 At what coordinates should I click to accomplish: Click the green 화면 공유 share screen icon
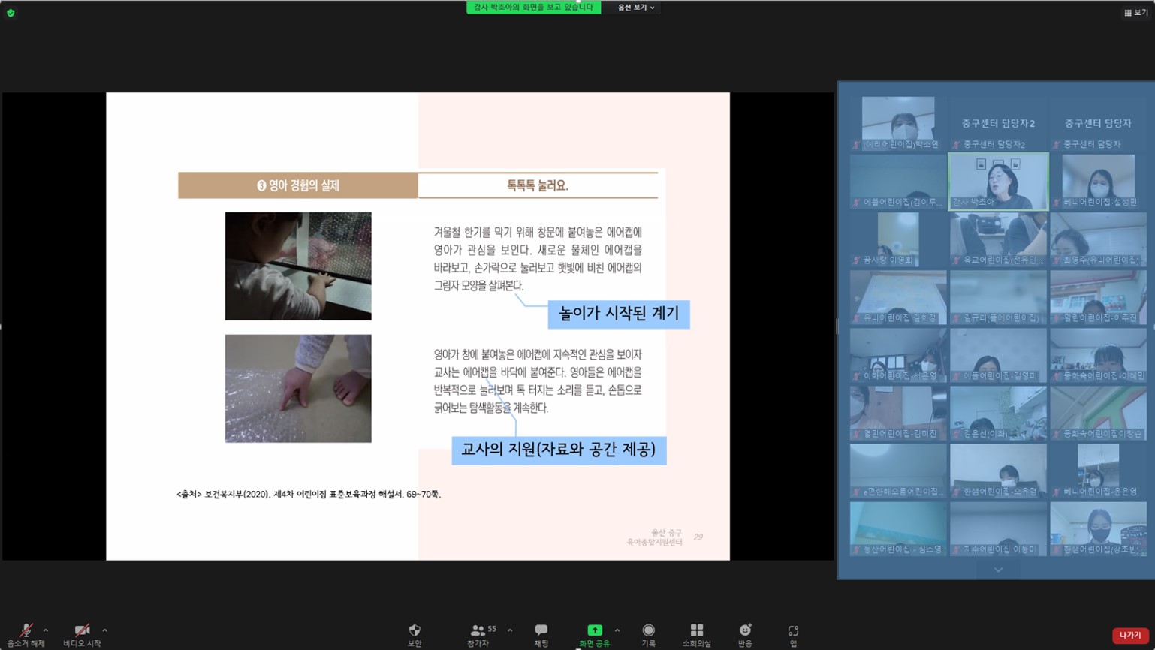click(x=594, y=630)
